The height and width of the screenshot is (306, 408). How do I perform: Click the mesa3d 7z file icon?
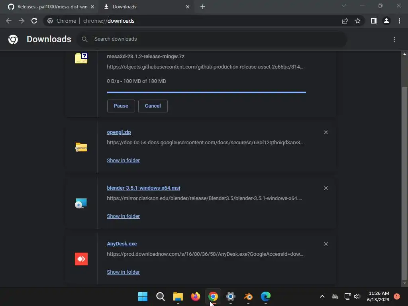click(81, 58)
